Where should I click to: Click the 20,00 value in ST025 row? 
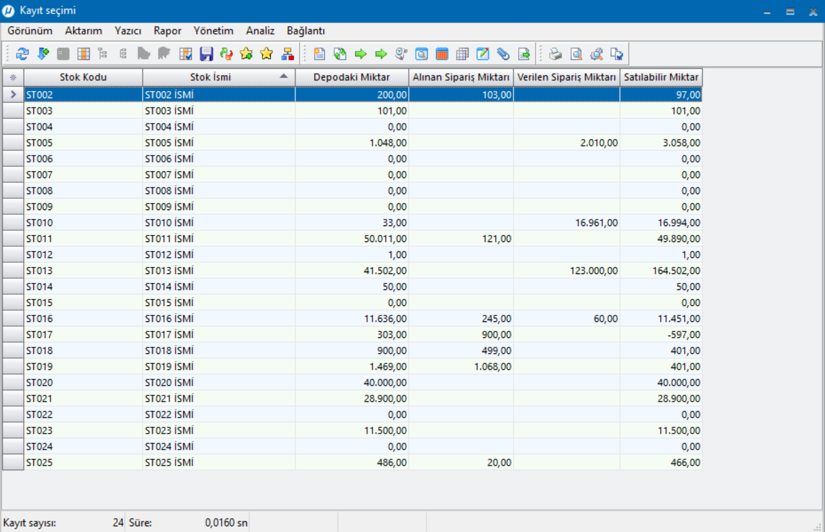461,462
